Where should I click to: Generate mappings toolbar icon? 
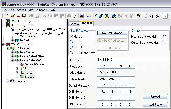point(89,16)
